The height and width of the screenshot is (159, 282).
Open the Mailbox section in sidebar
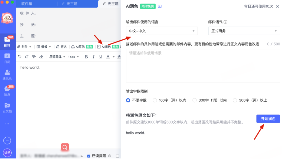pyautogui.click(x=7, y=41)
